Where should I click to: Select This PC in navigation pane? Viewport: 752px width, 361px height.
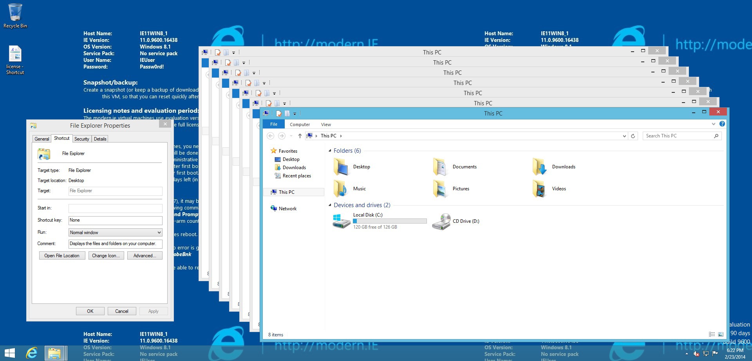[293, 192]
